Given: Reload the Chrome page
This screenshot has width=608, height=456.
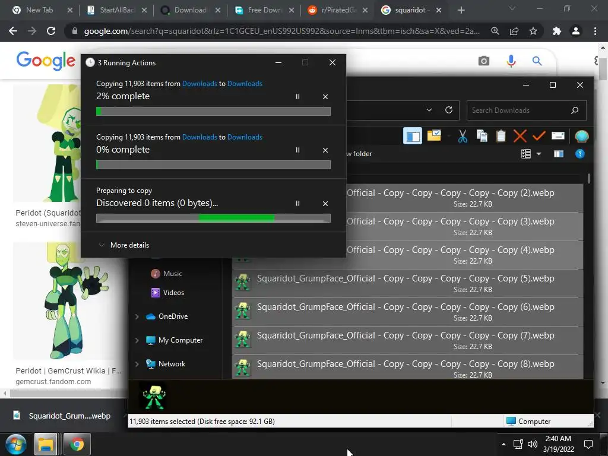Looking at the screenshot, I should [51, 31].
